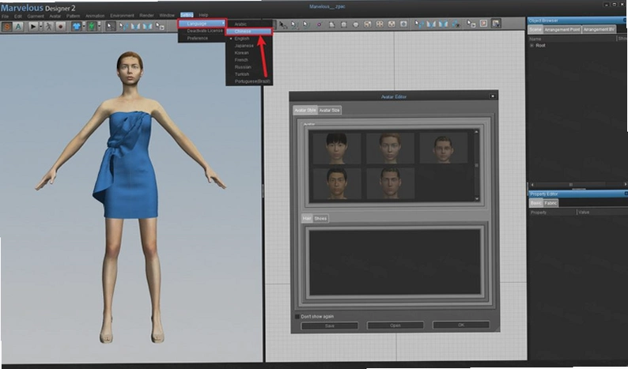The width and height of the screenshot is (628, 369).
Task: Switch to the Avatar Style tab
Action: (305, 110)
